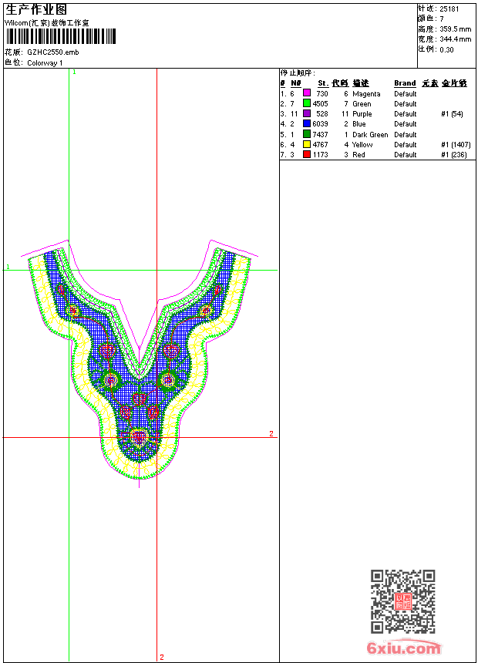Click the Brand column header
Viewport: 478px width, 663px height.
pyautogui.click(x=405, y=83)
